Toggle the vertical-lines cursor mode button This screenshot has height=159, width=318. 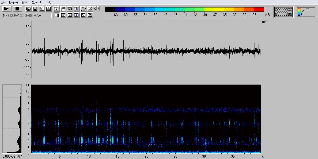click(x=56, y=15)
